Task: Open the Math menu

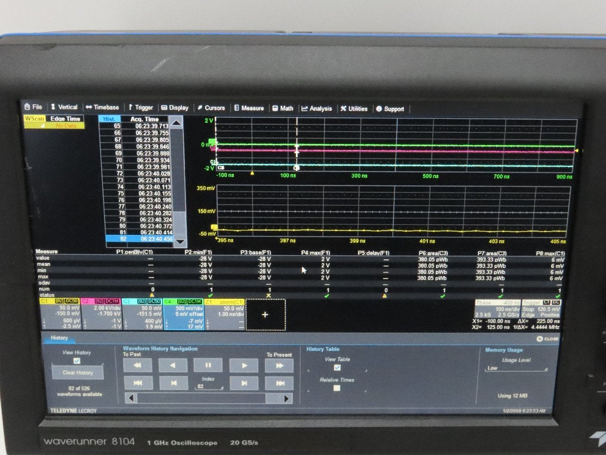Action: (283, 108)
